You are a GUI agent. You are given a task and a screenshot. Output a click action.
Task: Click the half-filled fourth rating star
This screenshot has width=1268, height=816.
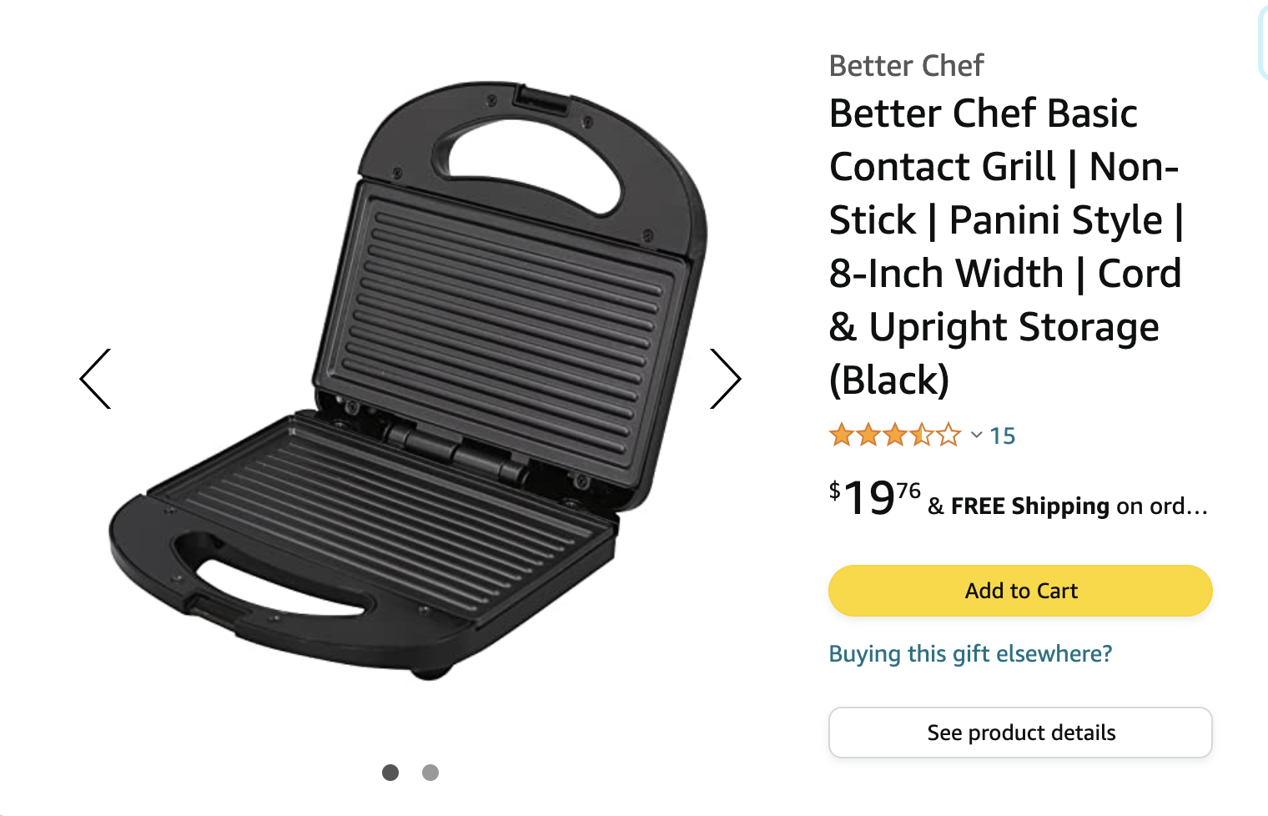pyautogui.click(x=922, y=435)
